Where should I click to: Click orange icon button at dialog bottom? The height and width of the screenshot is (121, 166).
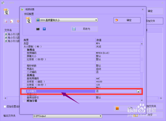117,108
